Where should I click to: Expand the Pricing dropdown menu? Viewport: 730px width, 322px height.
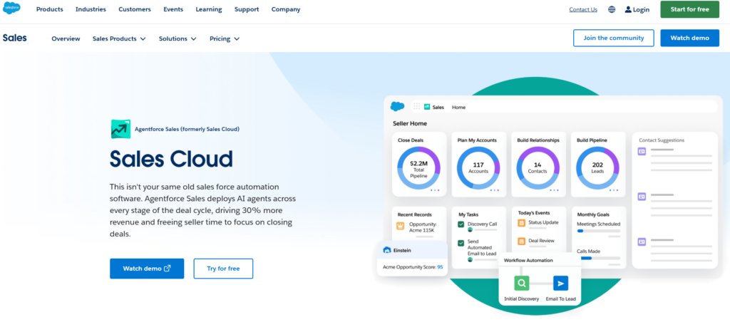[x=225, y=38]
